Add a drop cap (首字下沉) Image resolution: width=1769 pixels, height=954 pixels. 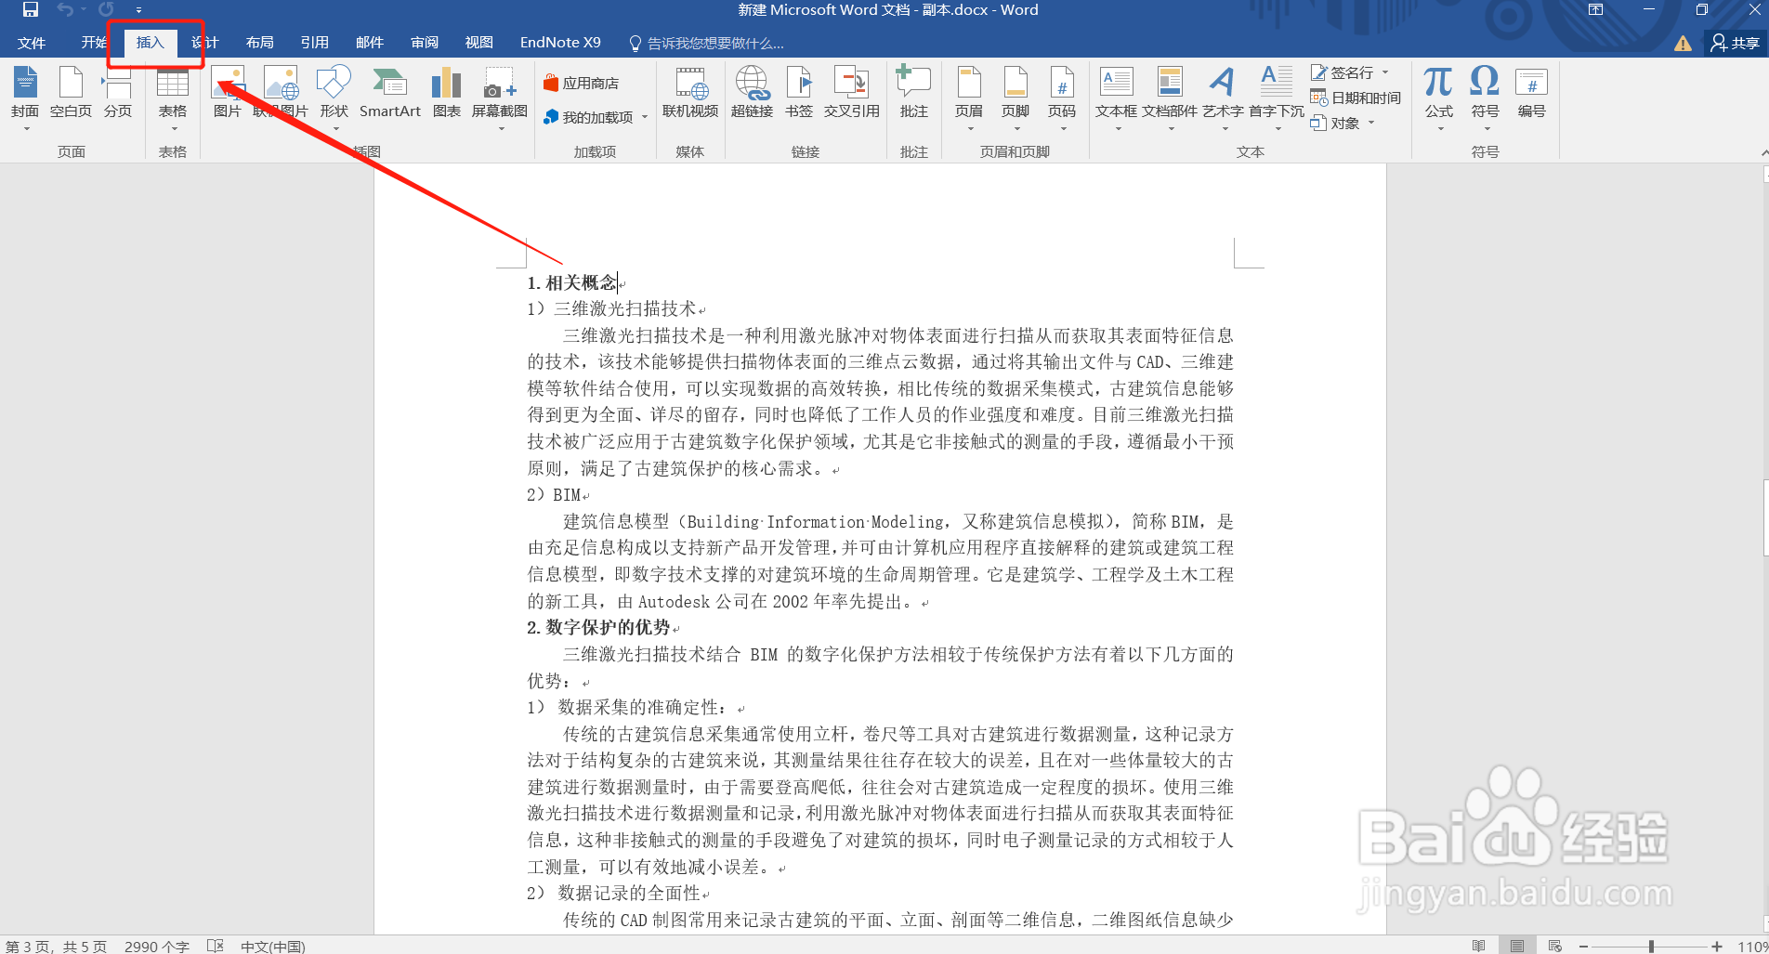coord(1277,97)
